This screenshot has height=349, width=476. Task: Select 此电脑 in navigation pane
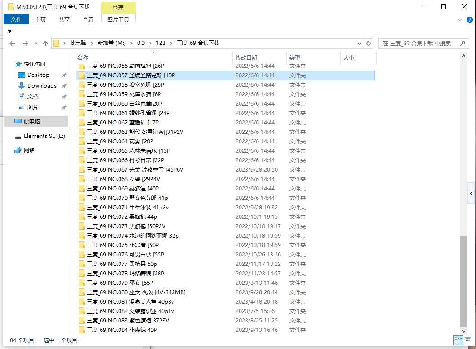pos(31,122)
